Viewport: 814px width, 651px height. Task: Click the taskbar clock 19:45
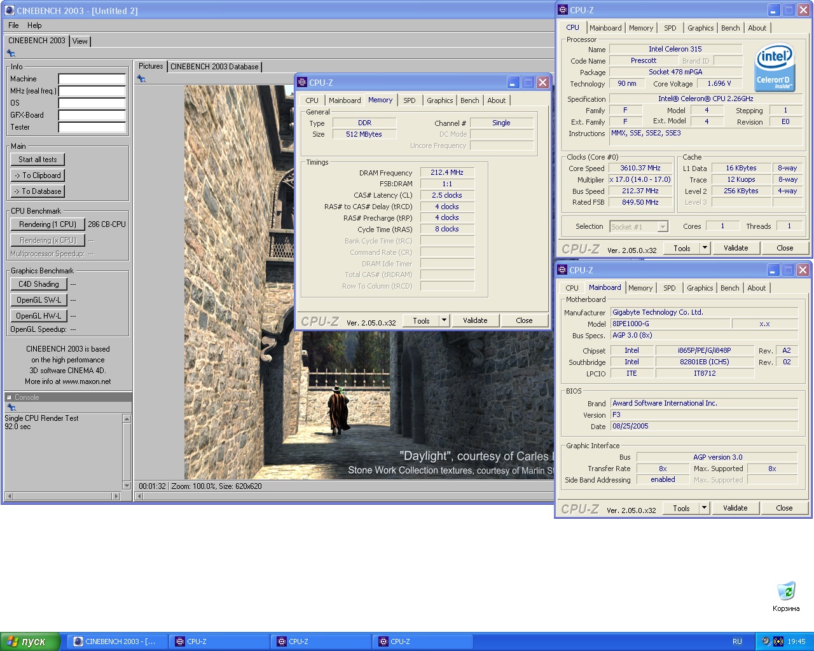[x=796, y=641]
